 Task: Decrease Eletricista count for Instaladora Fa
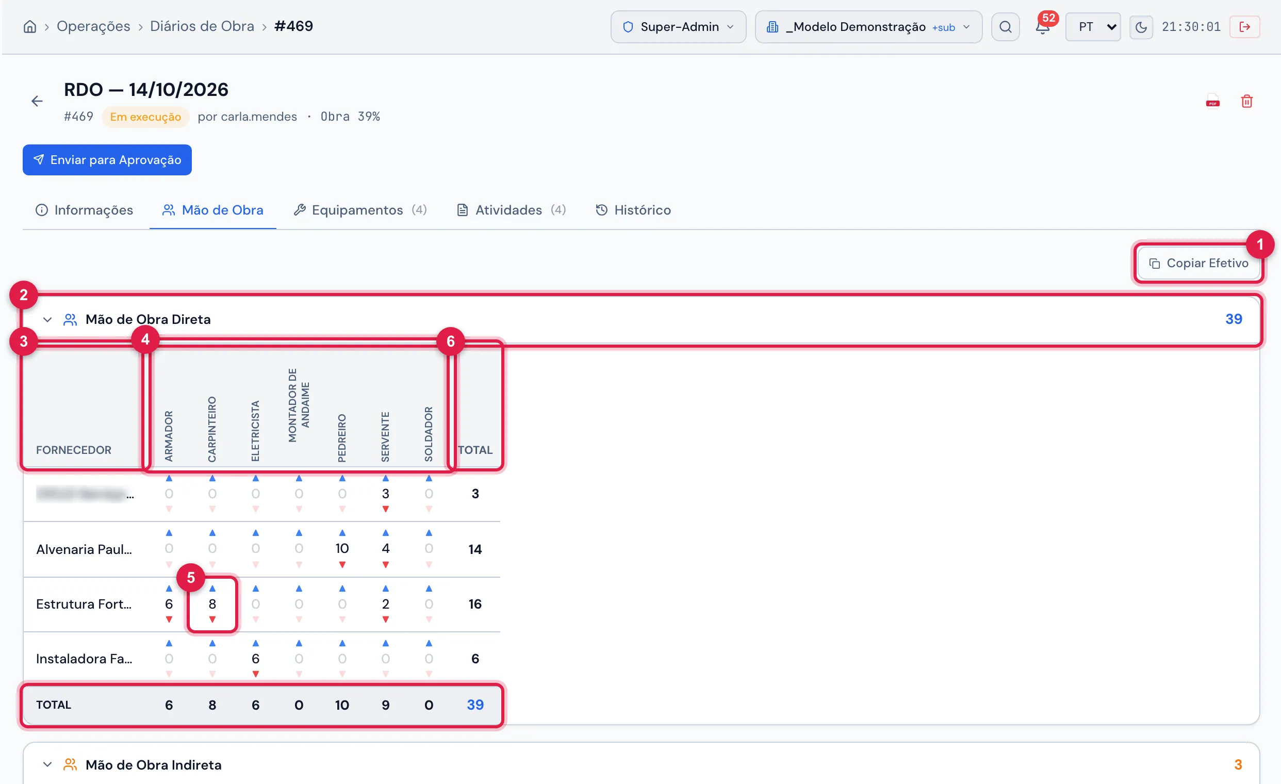pyautogui.click(x=255, y=674)
